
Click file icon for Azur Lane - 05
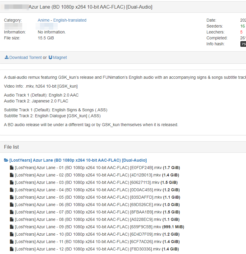pyautogui.click(x=12, y=197)
